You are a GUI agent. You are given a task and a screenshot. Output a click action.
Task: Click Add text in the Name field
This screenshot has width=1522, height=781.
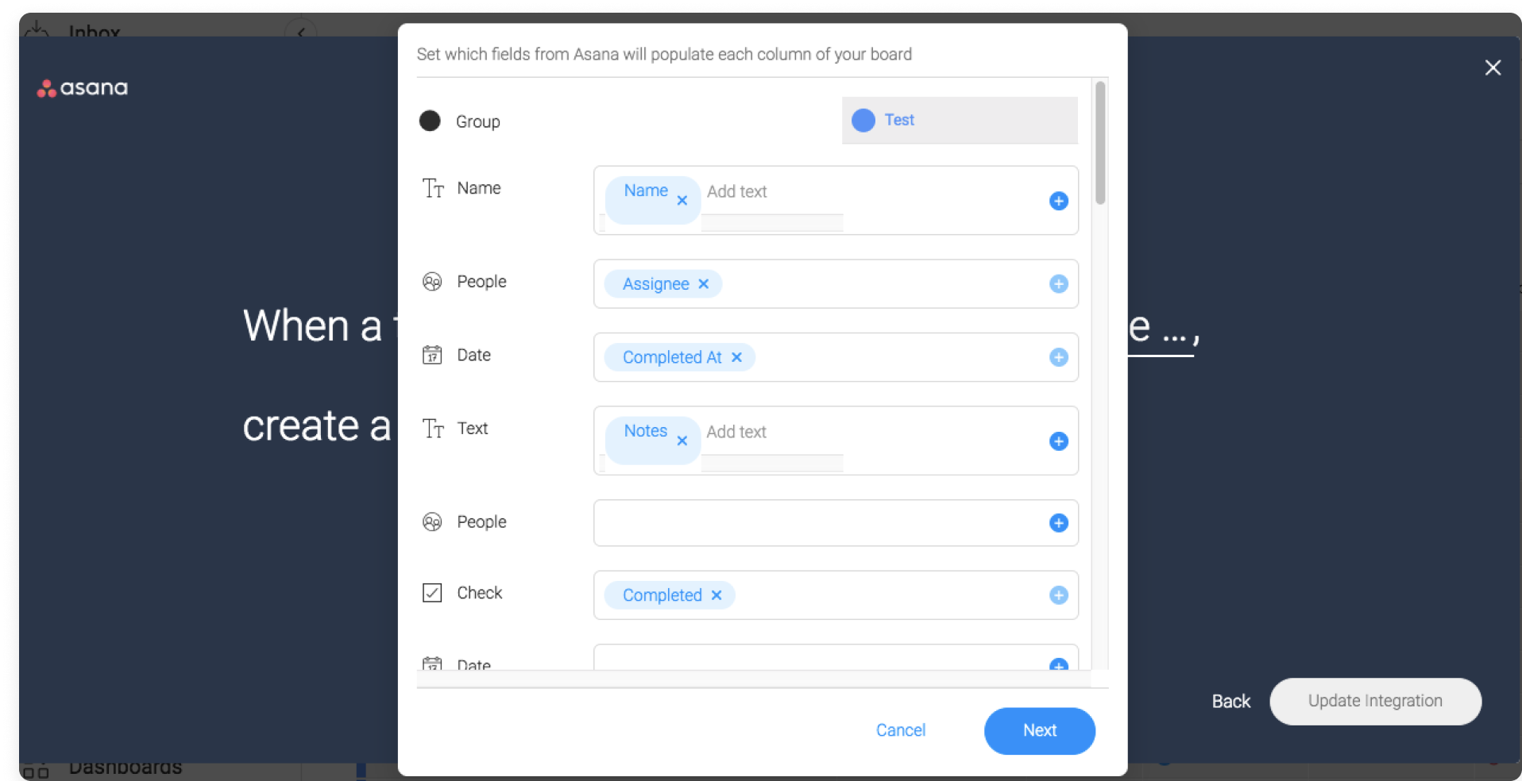(737, 191)
